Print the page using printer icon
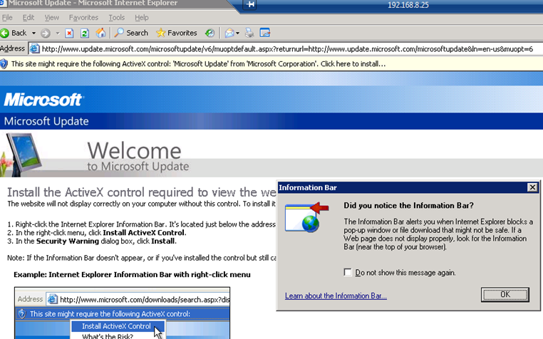Viewport: 543px width, 339px height. [x=249, y=33]
